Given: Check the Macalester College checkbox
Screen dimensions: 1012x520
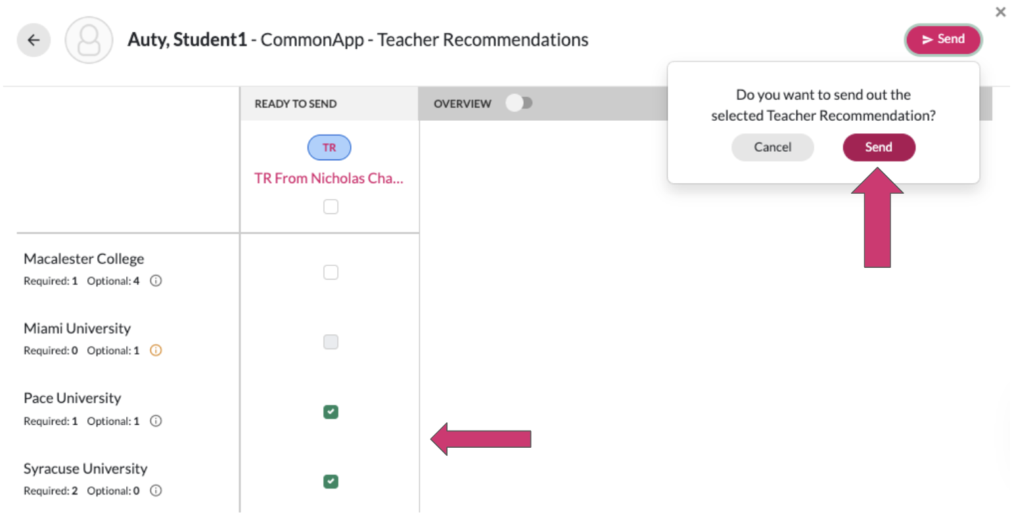Looking at the screenshot, I should click(x=331, y=272).
